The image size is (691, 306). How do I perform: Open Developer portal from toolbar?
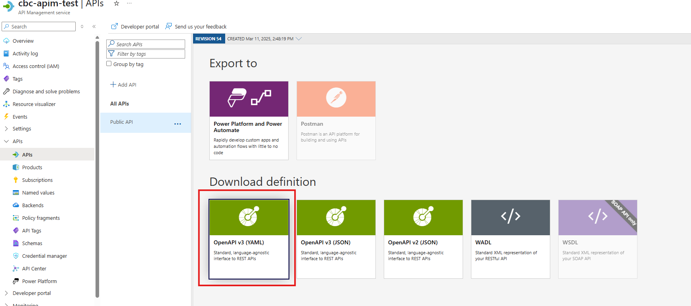click(x=135, y=26)
